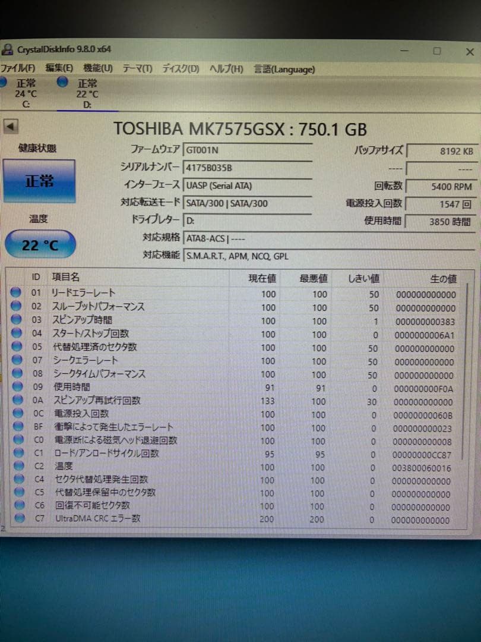Select the スピンアップ再試行回数 row name
This screenshot has height=642, width=481.
(x=97, y=400)
